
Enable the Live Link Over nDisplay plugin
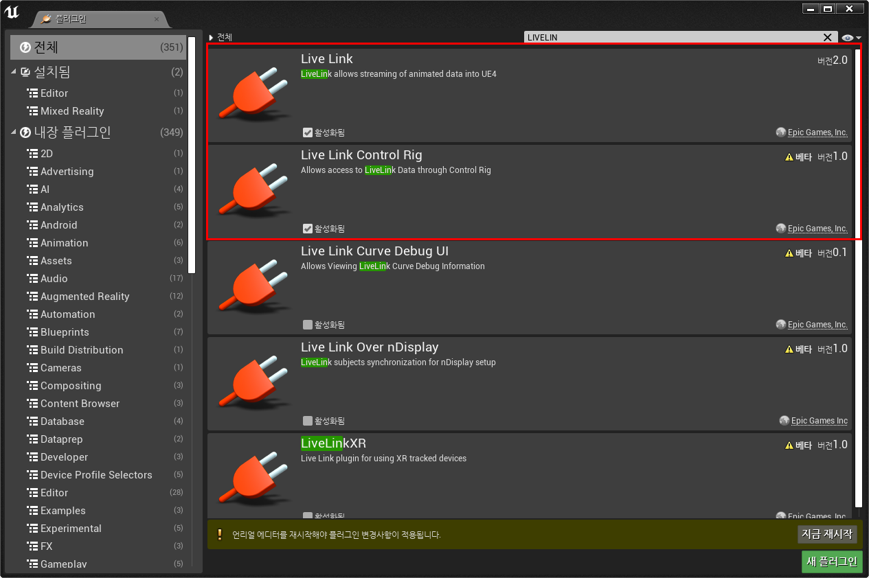(x=308, y=421)
